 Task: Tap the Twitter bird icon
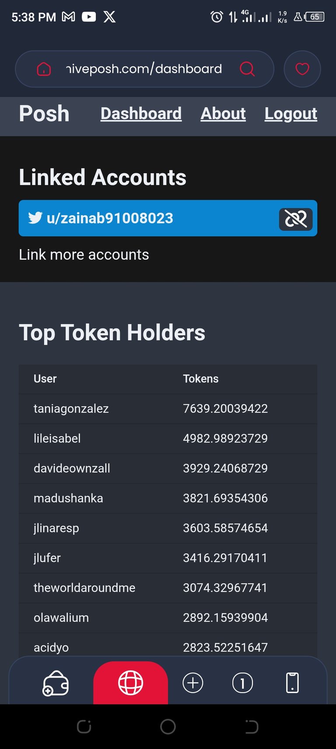pos(35,218)
